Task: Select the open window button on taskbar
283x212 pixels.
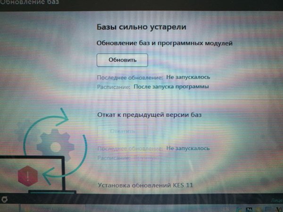Action: tap(53, 208)
